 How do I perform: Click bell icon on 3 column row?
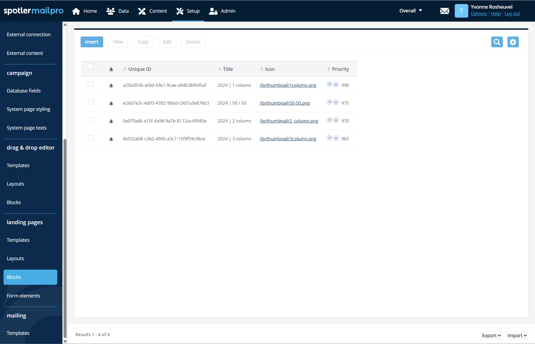[x=111, y=139]
